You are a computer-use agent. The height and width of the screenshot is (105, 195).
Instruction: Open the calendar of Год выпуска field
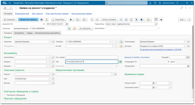click(x=188, y=66)
